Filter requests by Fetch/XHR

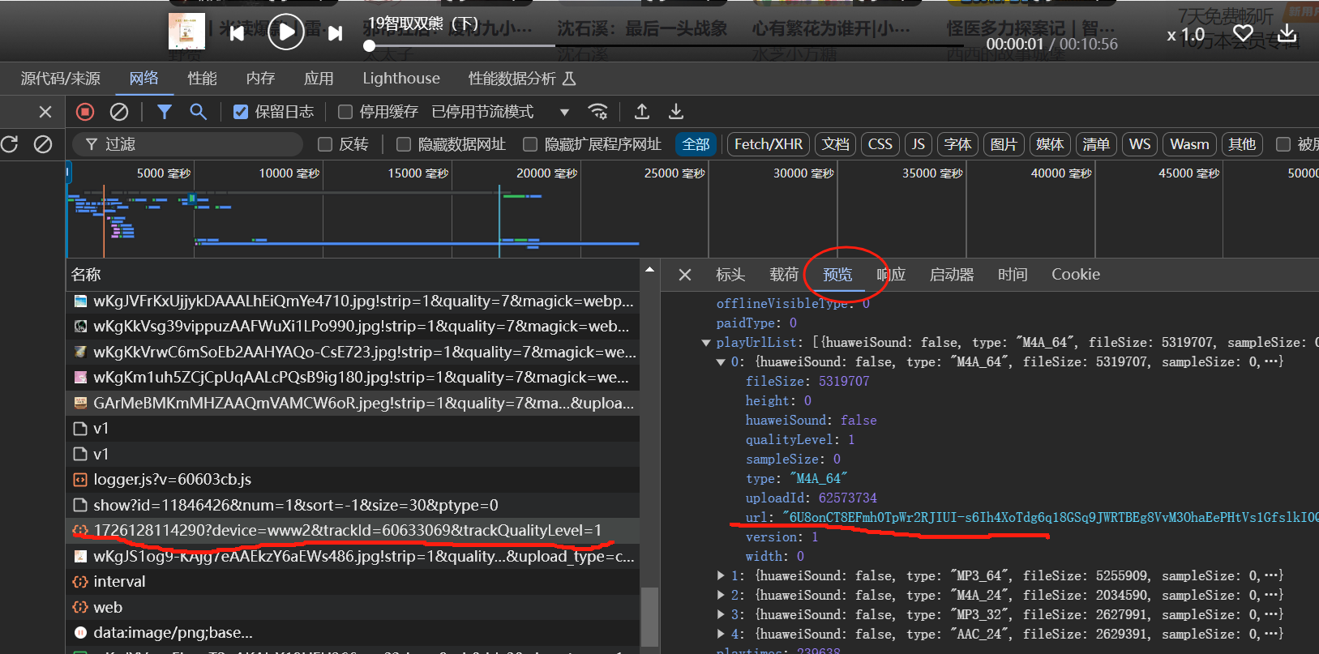pos(768,144)
